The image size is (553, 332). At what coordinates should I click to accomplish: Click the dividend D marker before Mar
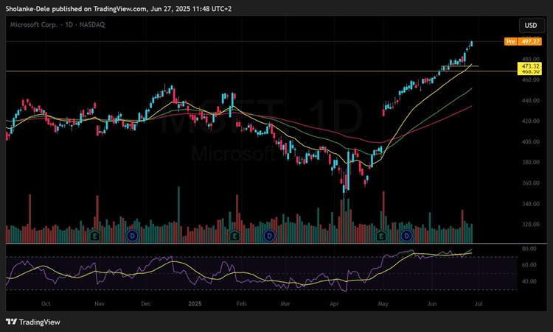[269, 236]
